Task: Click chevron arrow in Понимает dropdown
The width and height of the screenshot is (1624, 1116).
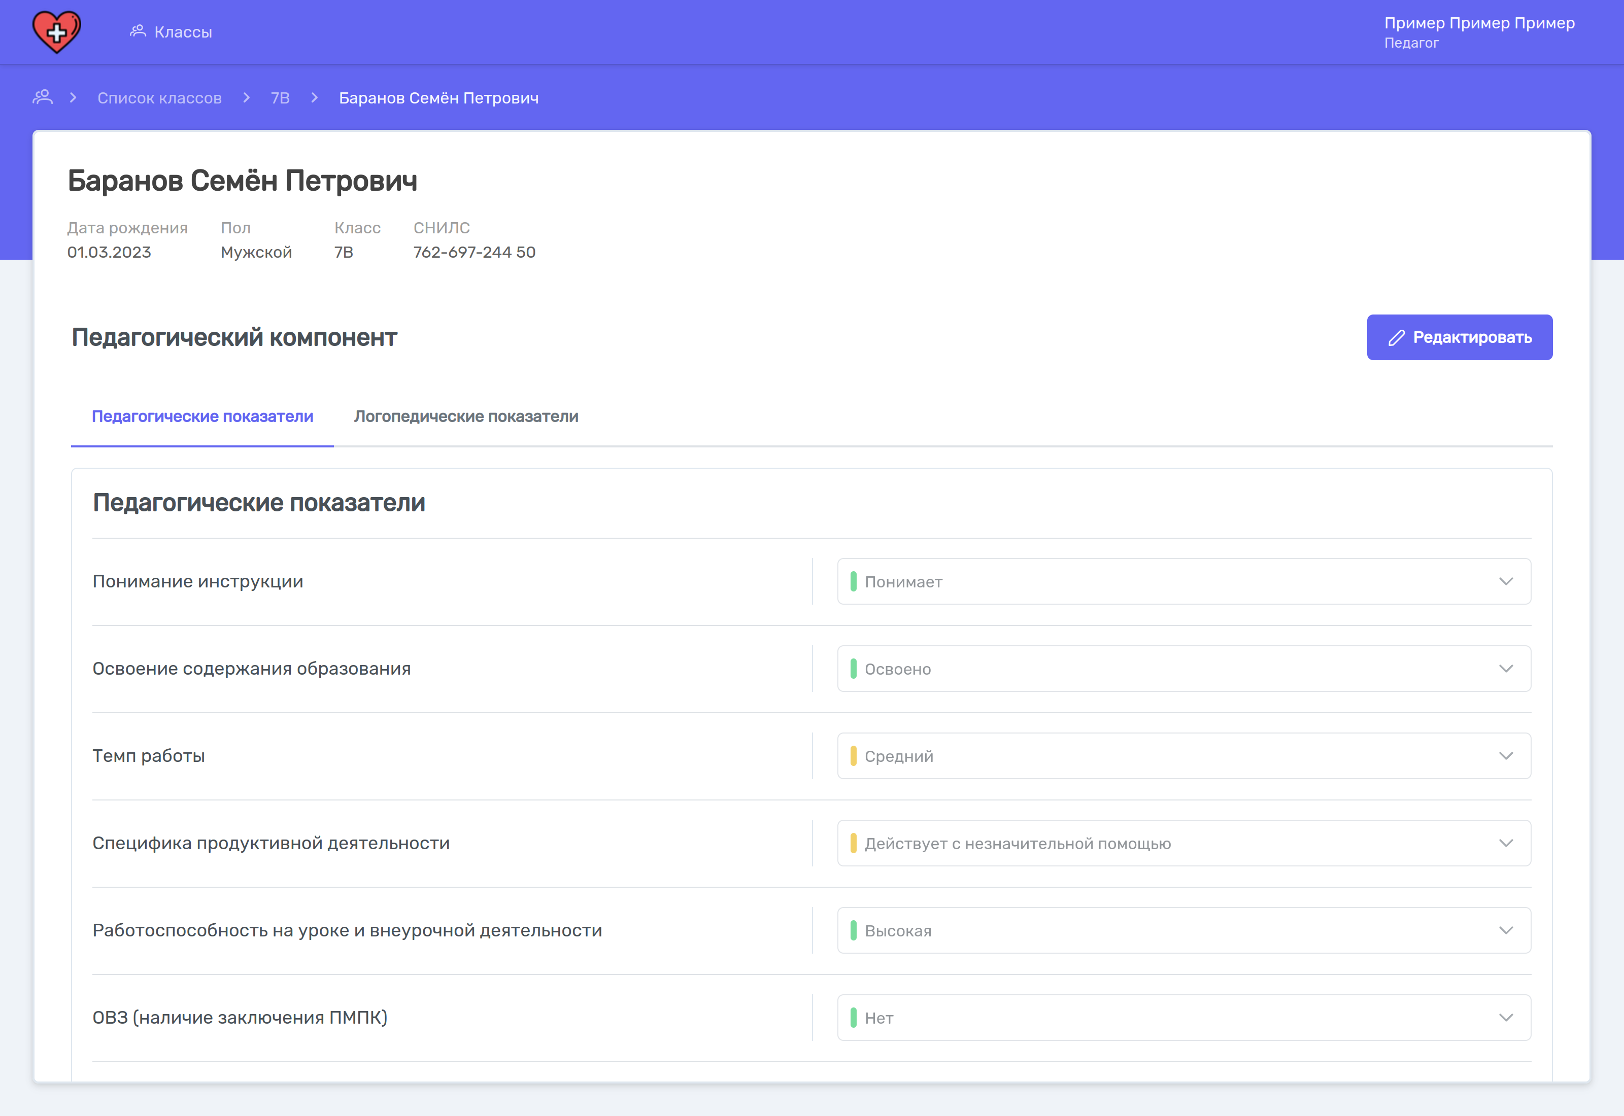Action: click(x=1506, y=582)
